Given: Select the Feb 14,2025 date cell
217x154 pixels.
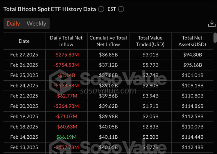Looking at the screenshot, I should 24,137.
